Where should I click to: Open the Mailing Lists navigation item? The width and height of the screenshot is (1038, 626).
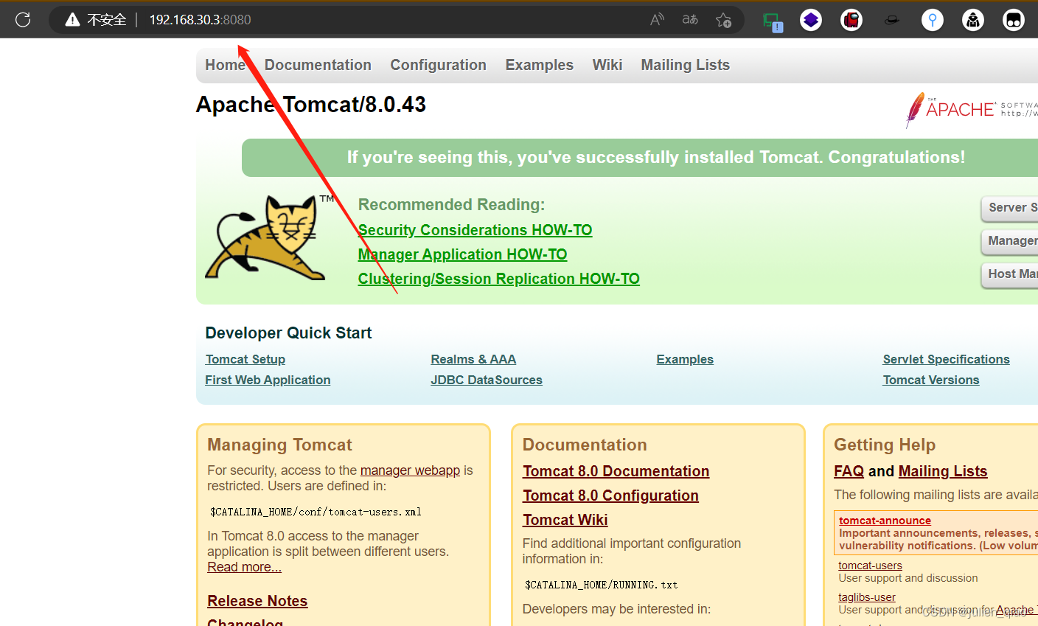[x=685, y=65]
